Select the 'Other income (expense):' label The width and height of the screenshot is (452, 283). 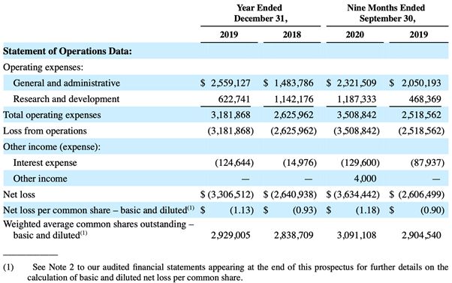tap(52, 146)
